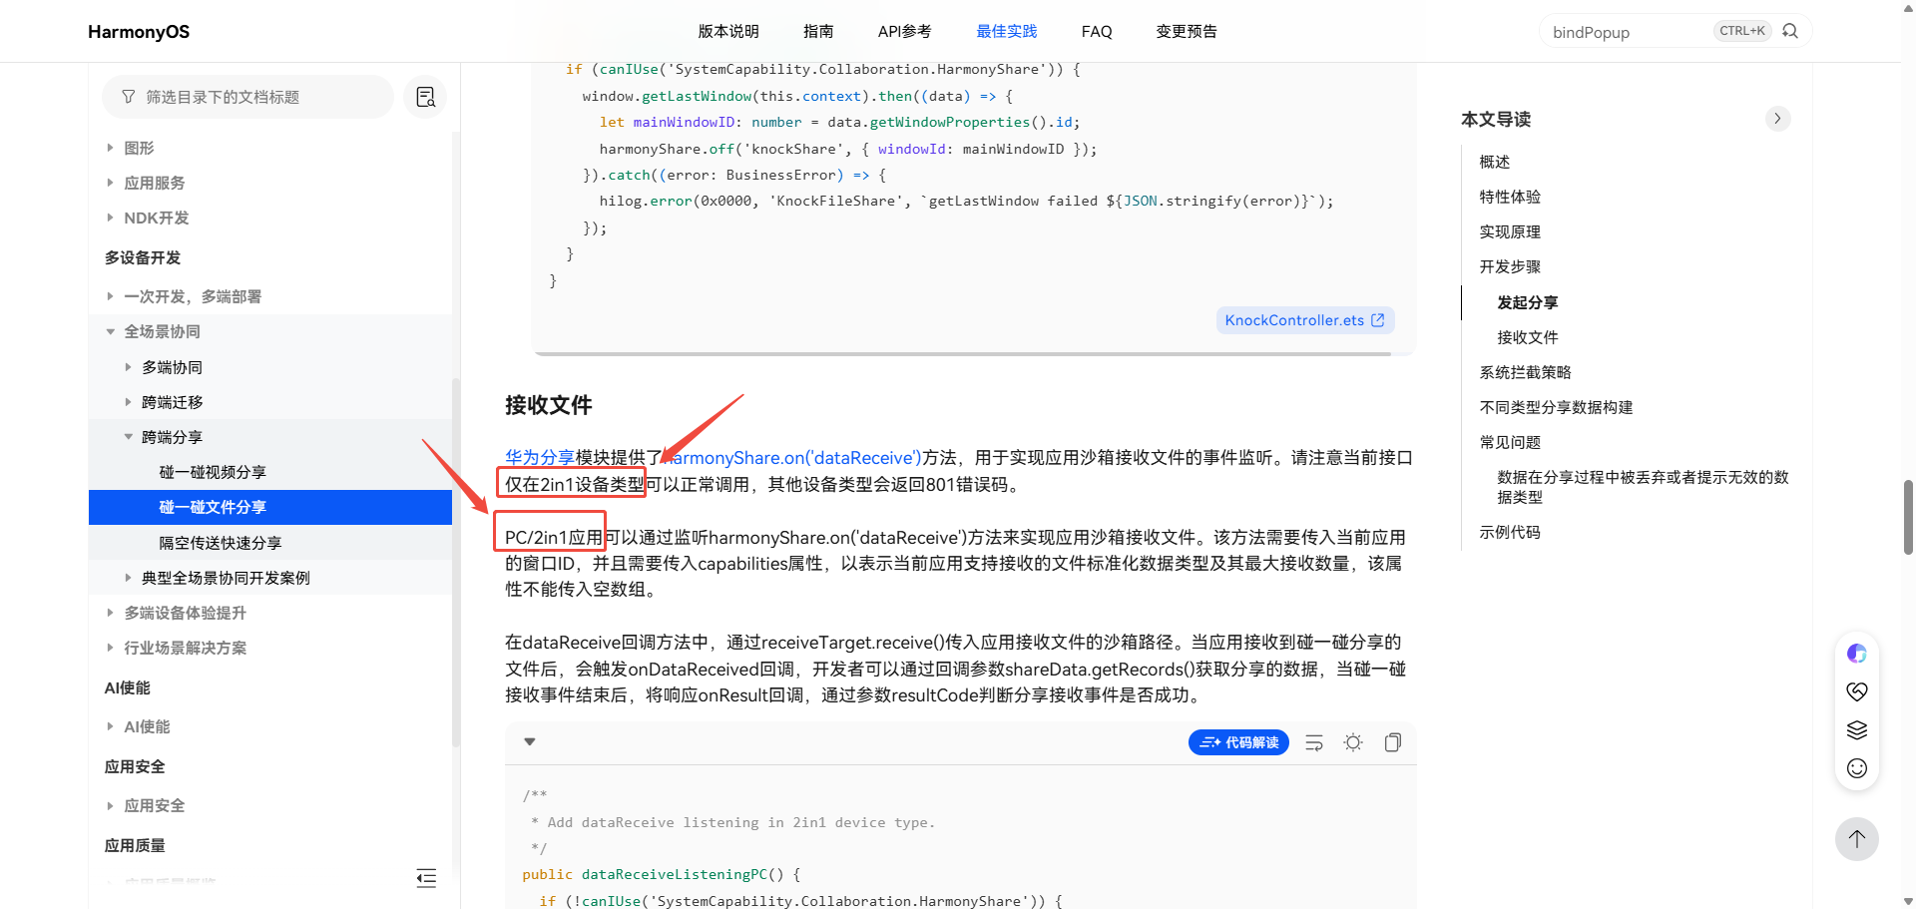Screen dimensions: 1916x909
Task: Click the CTRL+K shortcut badge
Action: [1742, 31]
